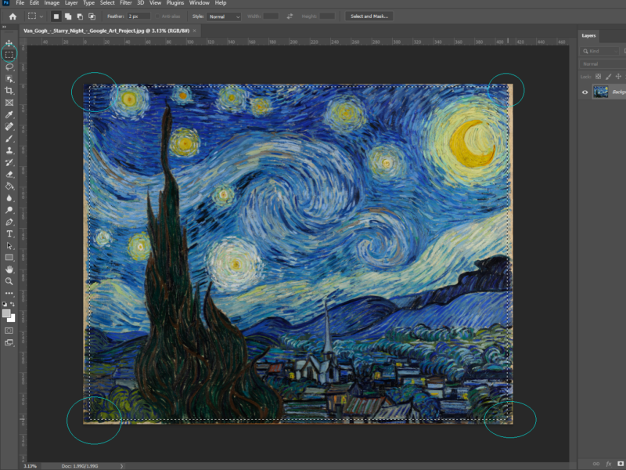
Task: Select the Move tool
Action: (x=9, y=43)
